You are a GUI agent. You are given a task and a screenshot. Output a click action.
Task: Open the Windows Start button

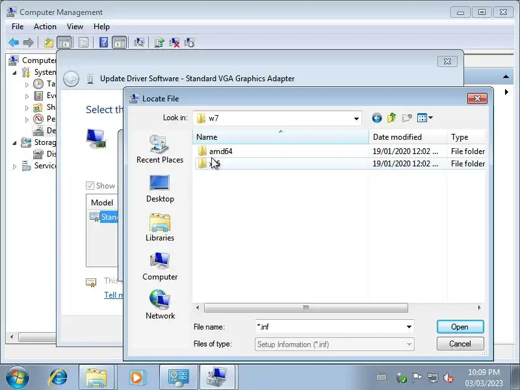pos(18,378)
